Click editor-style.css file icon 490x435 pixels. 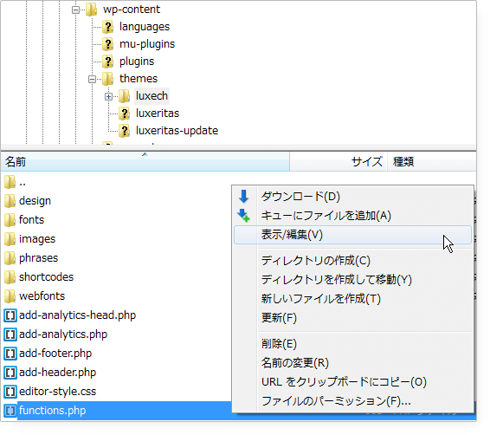coord(10,392)
